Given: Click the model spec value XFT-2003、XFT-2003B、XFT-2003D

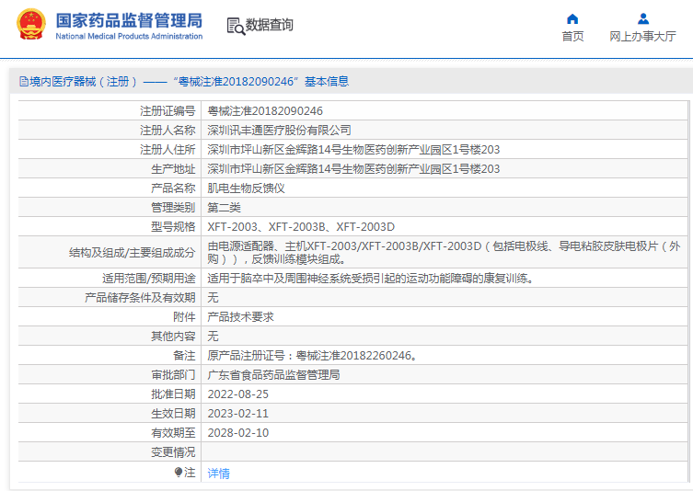Looking at the screenshot, I should coord(300,227).
